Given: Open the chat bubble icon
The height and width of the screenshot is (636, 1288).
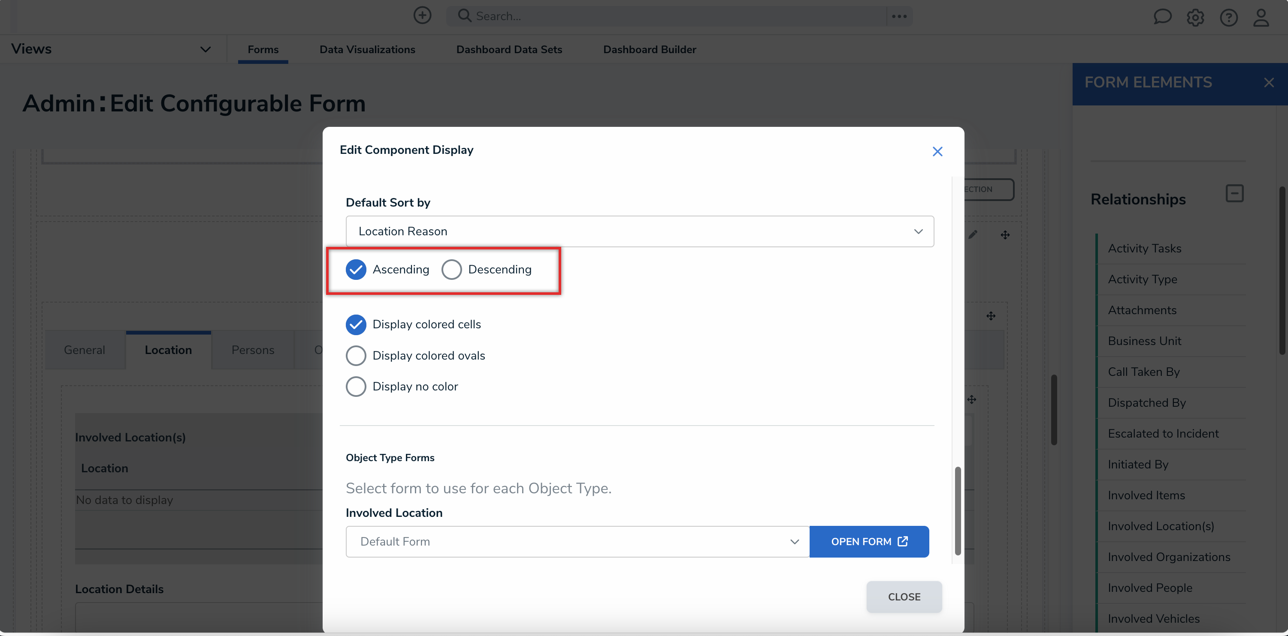Looking at the screenshot, I should point(1162,16).
